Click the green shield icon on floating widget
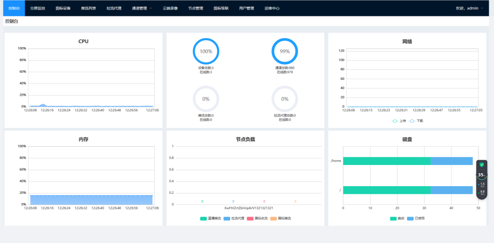 click(481, 165)
